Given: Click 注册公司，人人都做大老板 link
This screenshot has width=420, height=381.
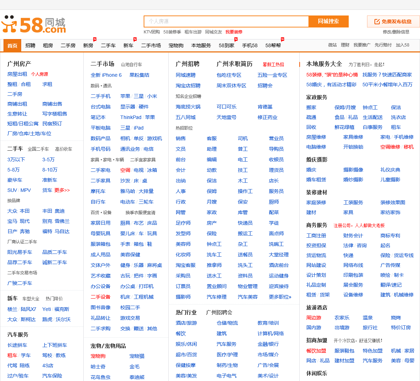Looking at the screenshot, I should (x=359, y=225).
